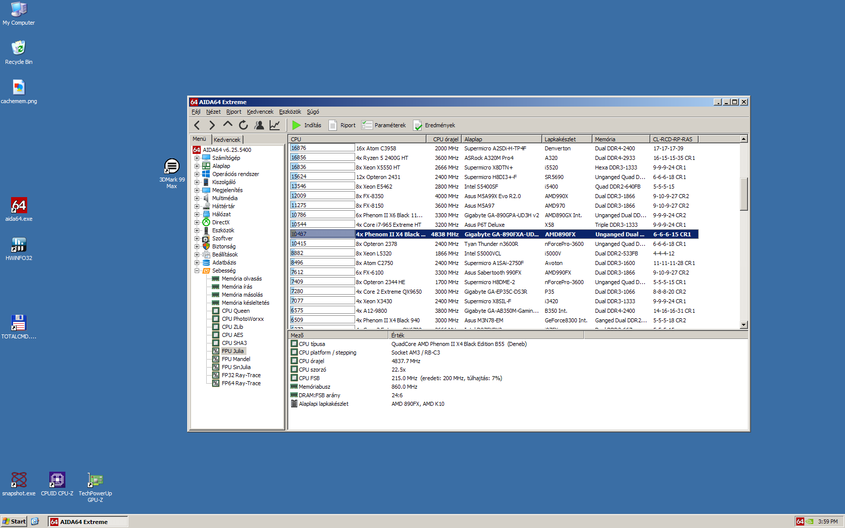
Task: Expand the Operációs rendszer tree node
Action: coord(197,174)
